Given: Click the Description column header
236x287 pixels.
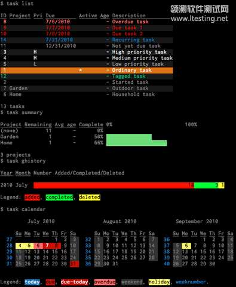Looking at the screenshot, I should (x=128, y=16).
